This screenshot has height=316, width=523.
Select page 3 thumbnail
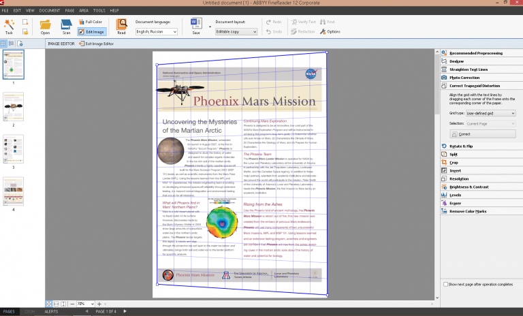14,149
